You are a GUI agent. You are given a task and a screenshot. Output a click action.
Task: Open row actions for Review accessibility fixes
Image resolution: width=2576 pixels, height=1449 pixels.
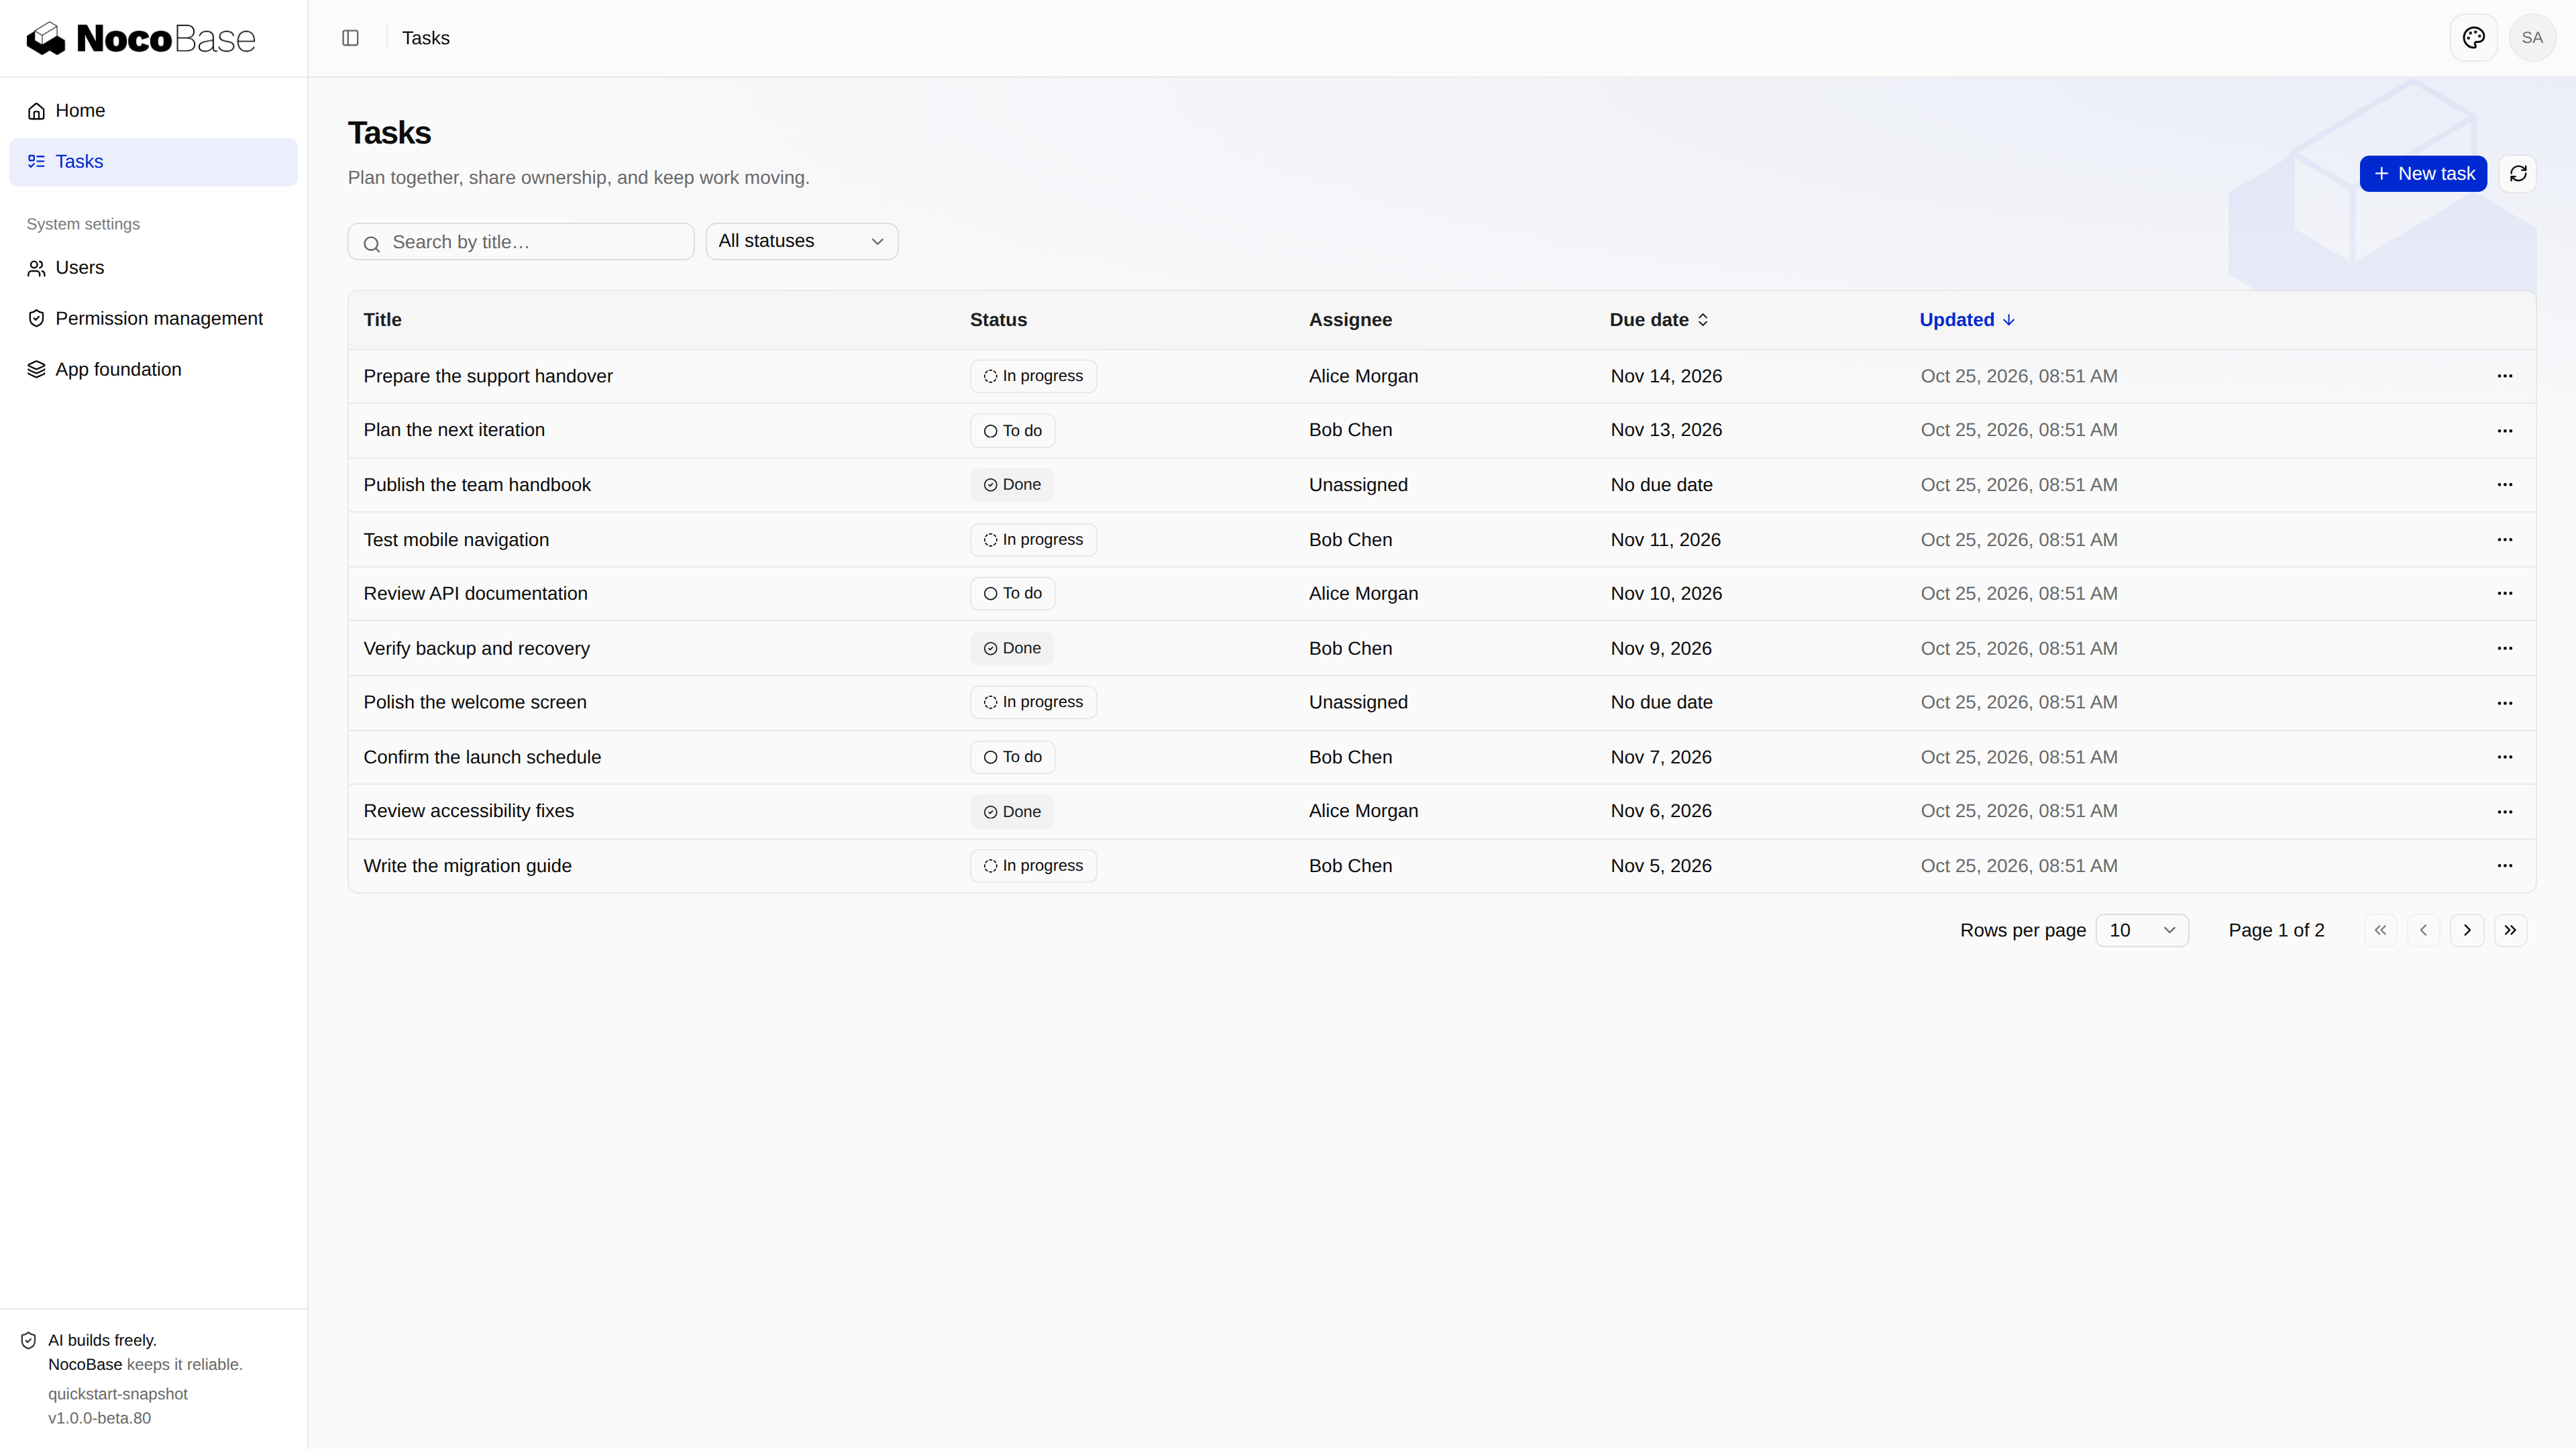[x=2504, y=812]
